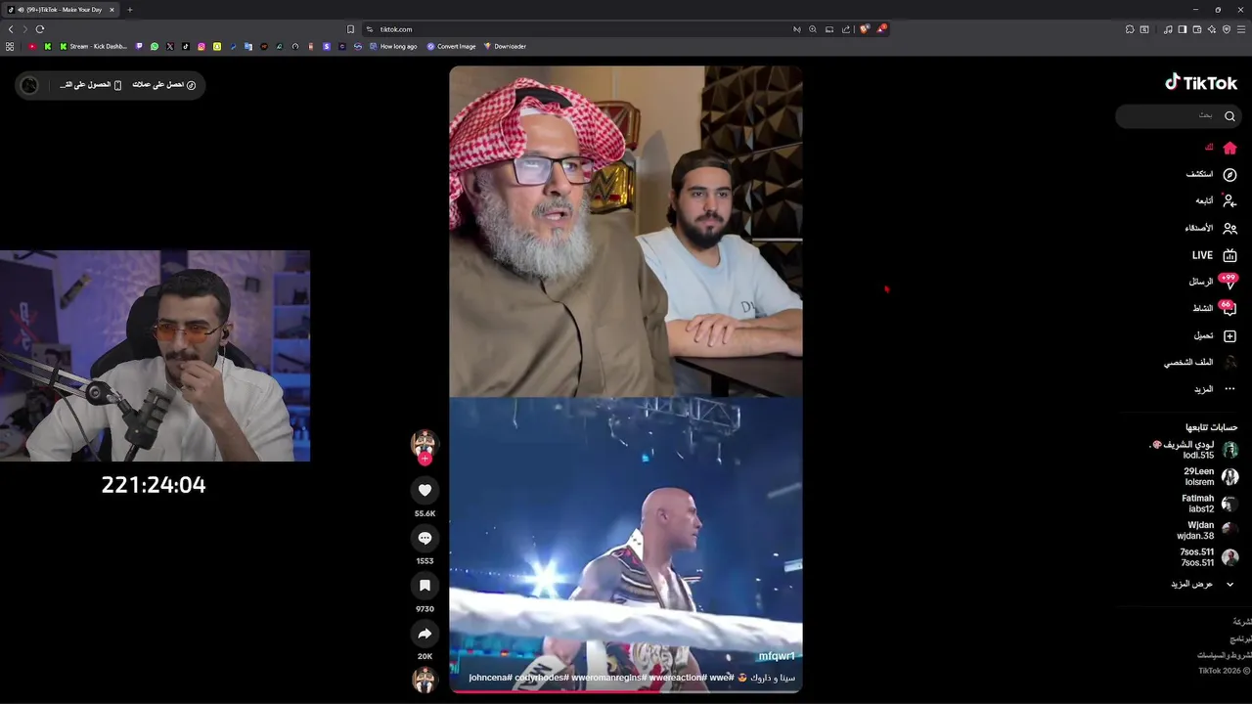Open a new browser tab
1252x704 pixels.
pyautogui.click(x=129, y=10)
